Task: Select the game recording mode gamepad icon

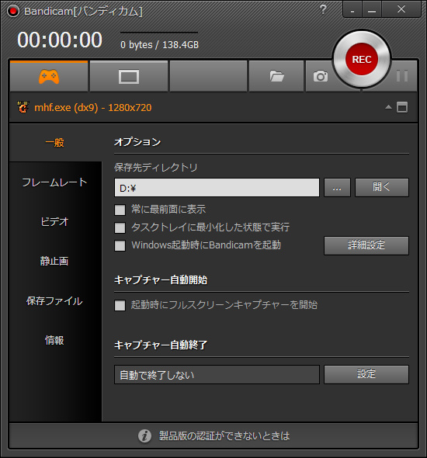Action: (x=49, y=77)
